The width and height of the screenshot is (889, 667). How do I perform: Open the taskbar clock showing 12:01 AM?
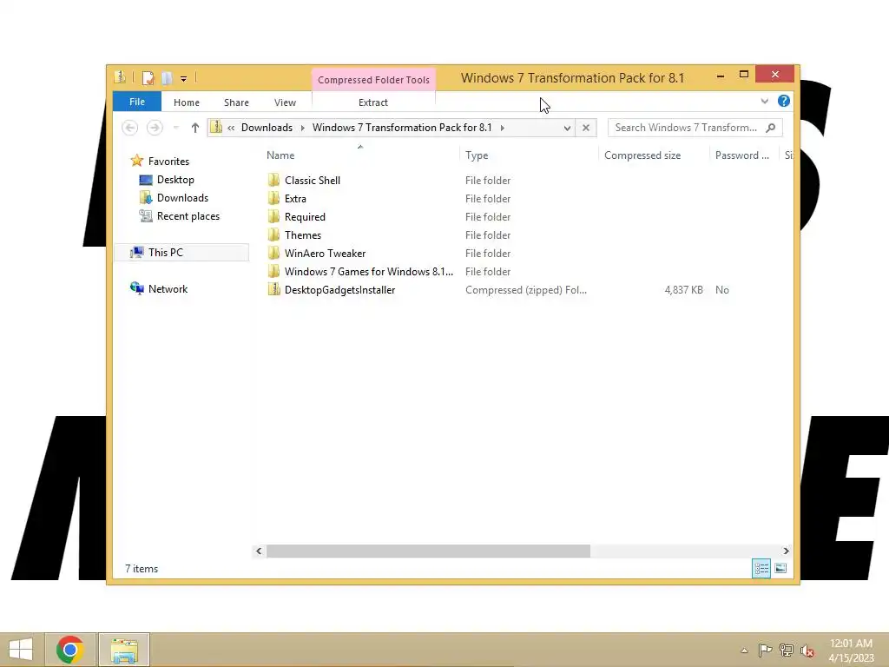851,650
